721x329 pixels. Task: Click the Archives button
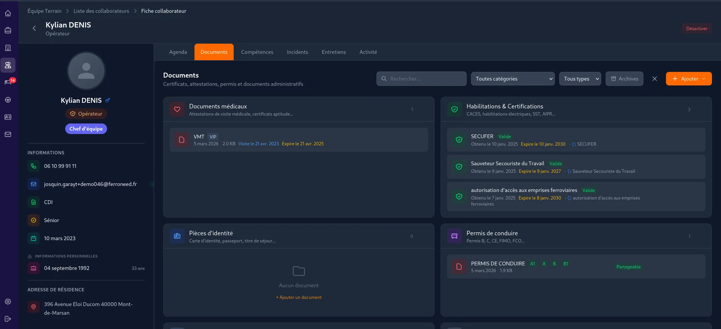click(x=625, y=79)
